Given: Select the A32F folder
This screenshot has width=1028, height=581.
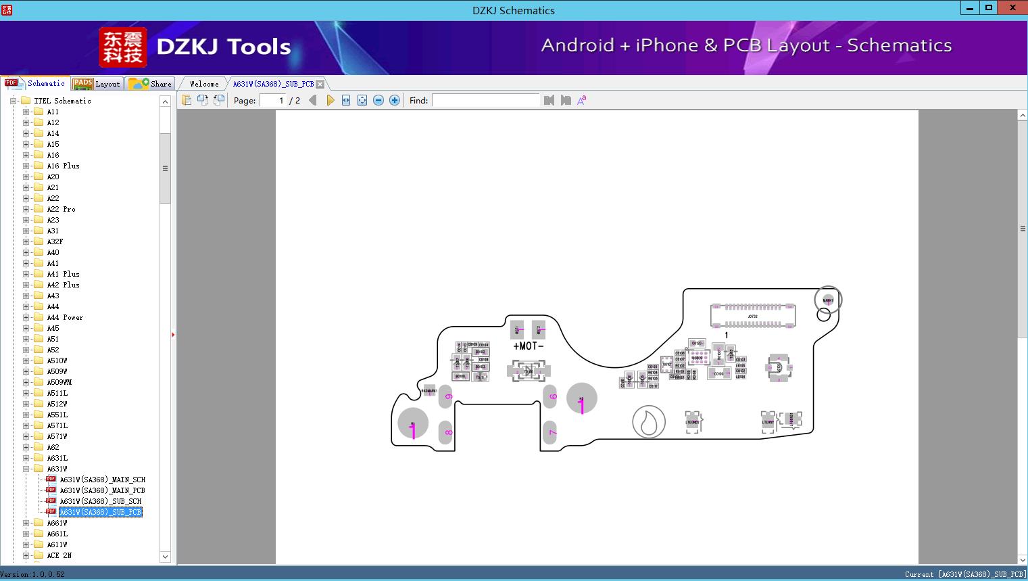Looking at the screenshot, I should [x=55, y=241].
